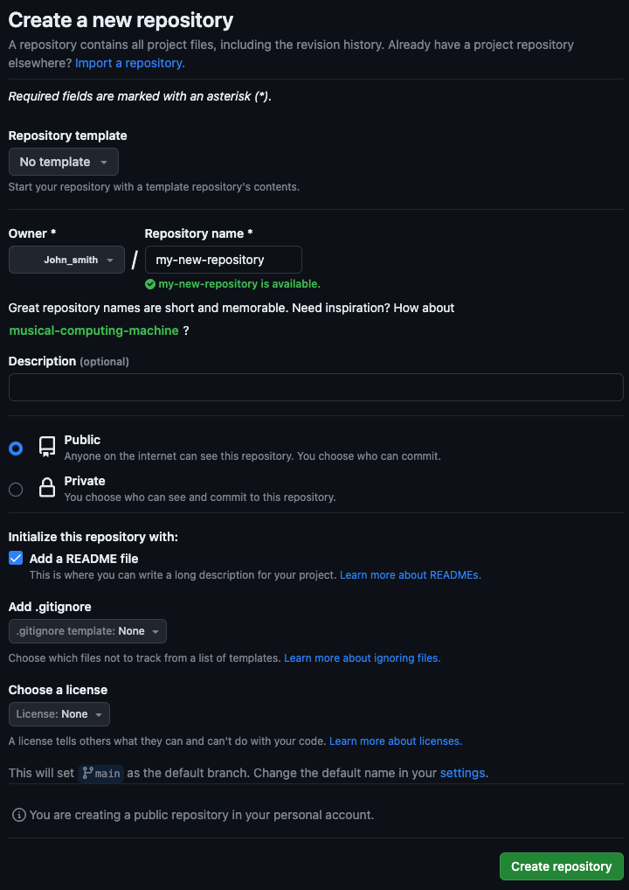Expand the .gitignore template dropdown
629x890 pixels.
88,631
